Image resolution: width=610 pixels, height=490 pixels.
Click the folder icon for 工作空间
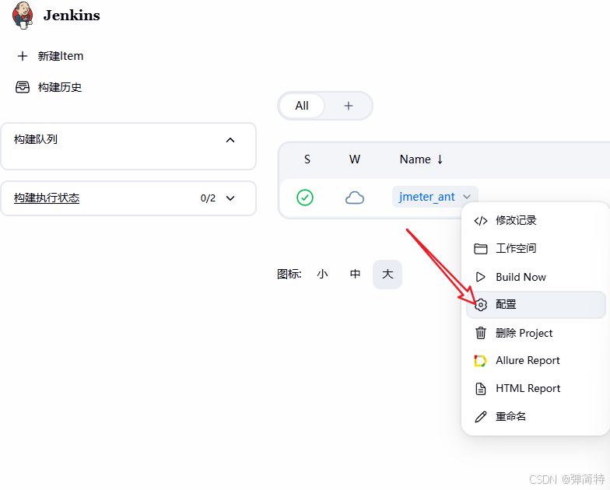pos(481,249)
